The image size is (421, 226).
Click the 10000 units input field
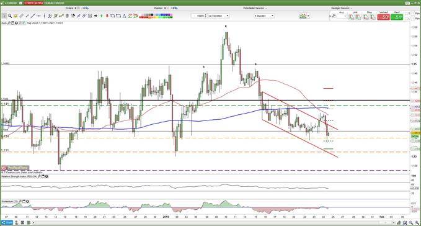[198, 16]
